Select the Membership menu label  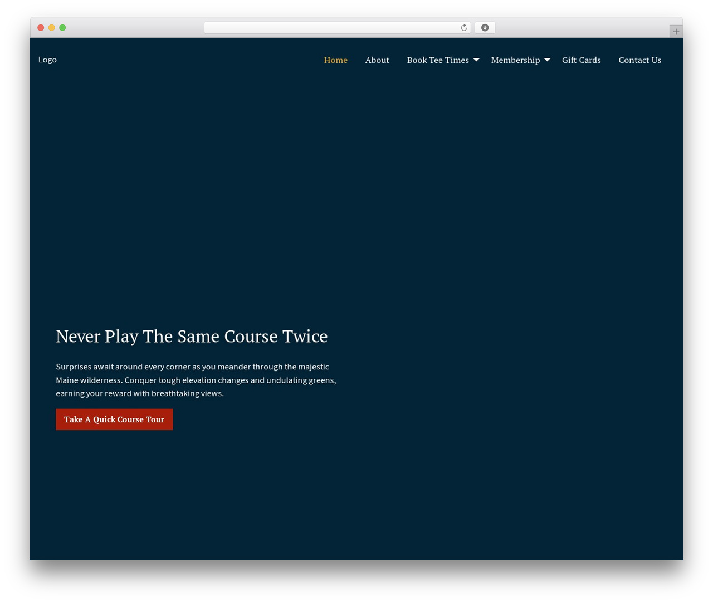(x=515, y=60)
